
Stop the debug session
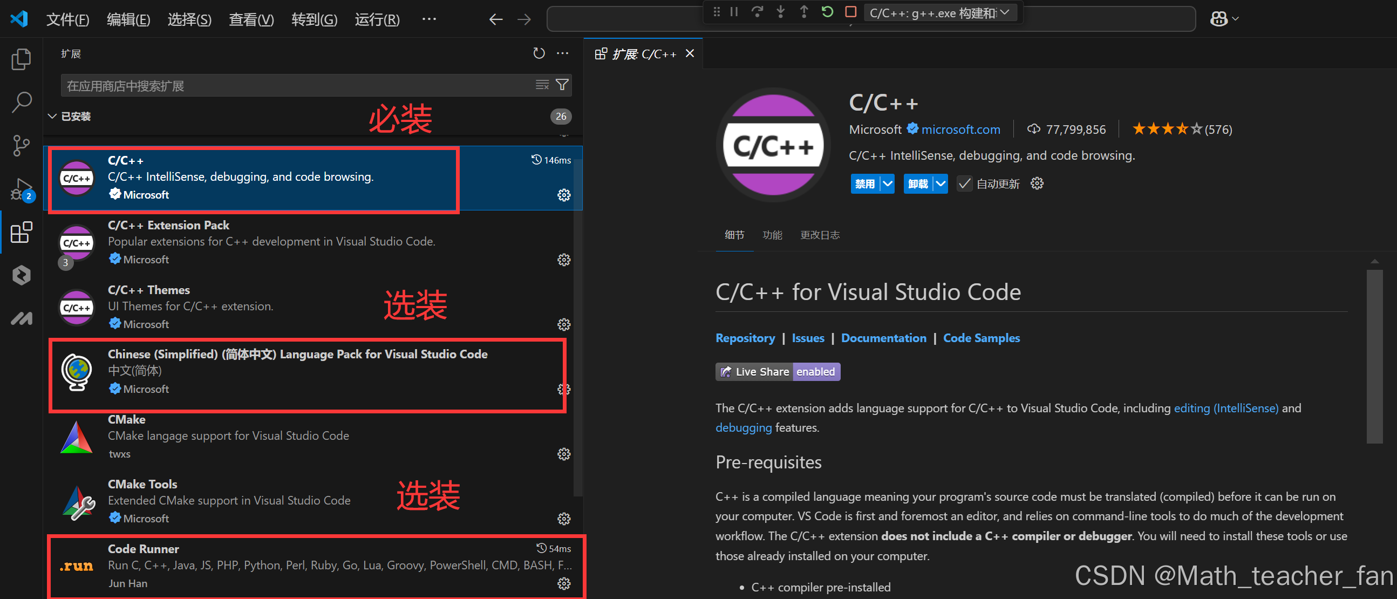coord(850,11)
